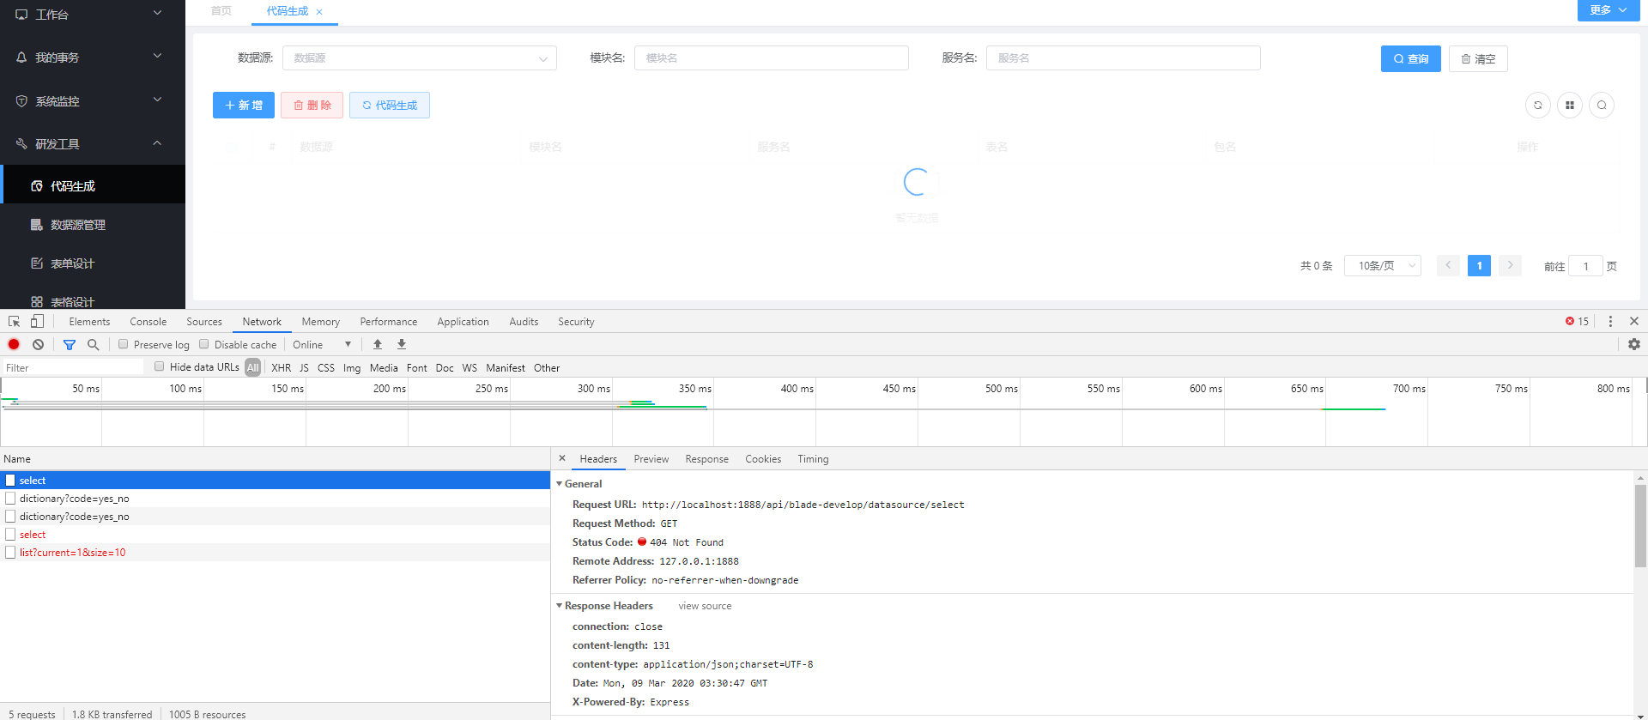Click the network Filter input
This screenshot has width=1648, height=720.
pyautogui.click(x=73, y=367)
